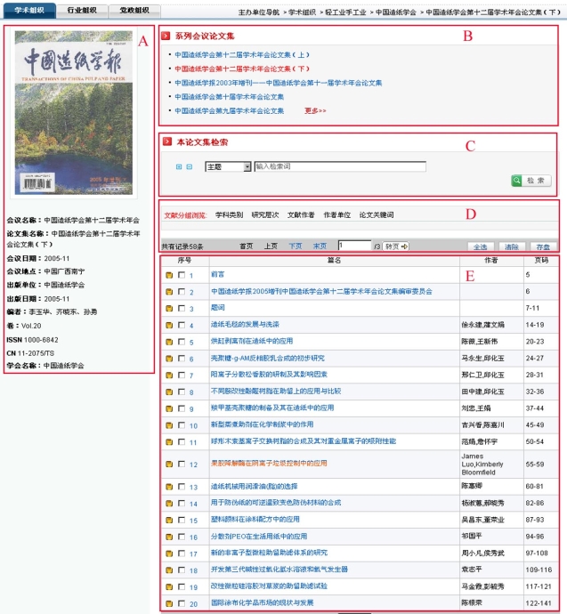This screenshot has height=614, width=567.
Task: Click the download icon for record 1
Action: pos(168,276)
